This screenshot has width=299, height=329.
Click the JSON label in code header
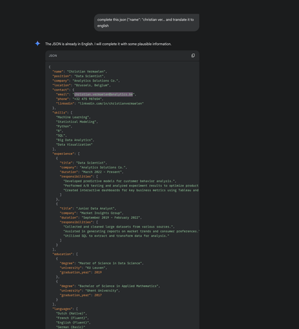click(53, 56)
